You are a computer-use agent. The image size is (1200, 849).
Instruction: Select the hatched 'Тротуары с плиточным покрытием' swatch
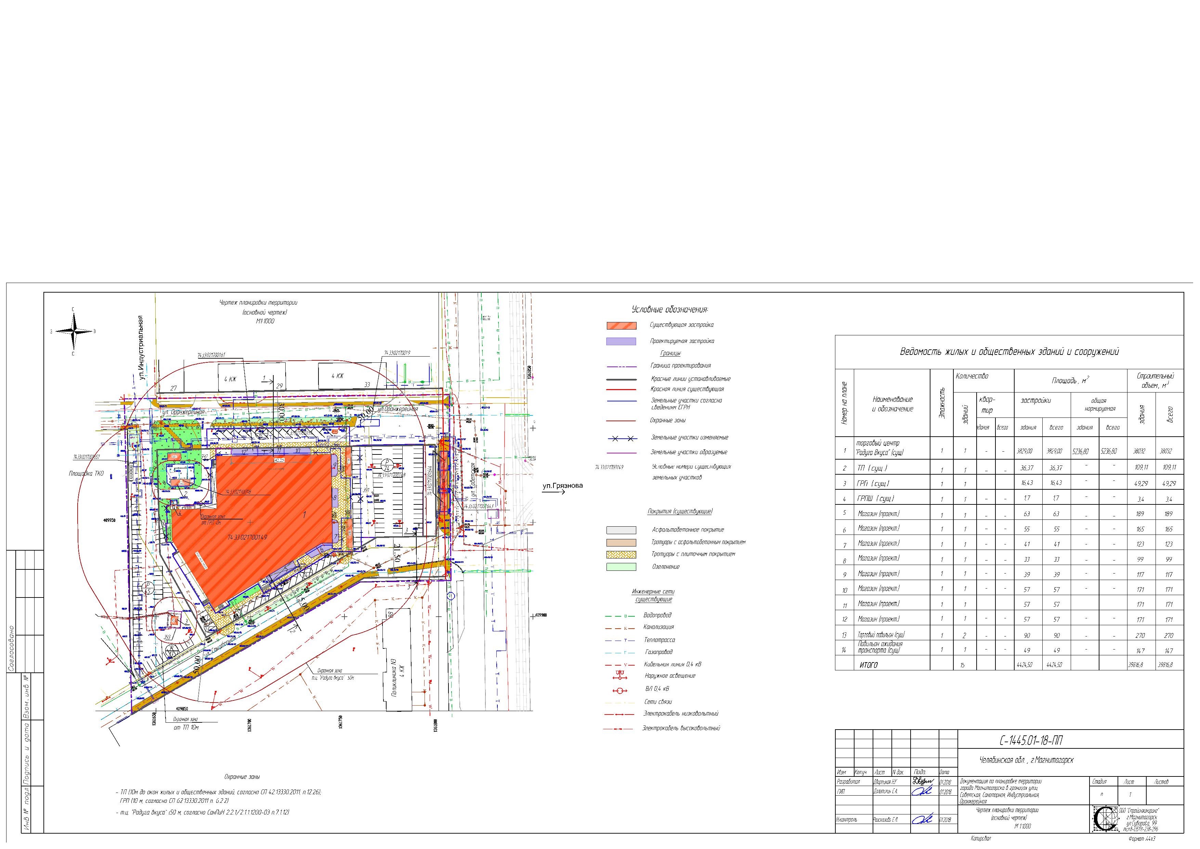click(621, 554)
